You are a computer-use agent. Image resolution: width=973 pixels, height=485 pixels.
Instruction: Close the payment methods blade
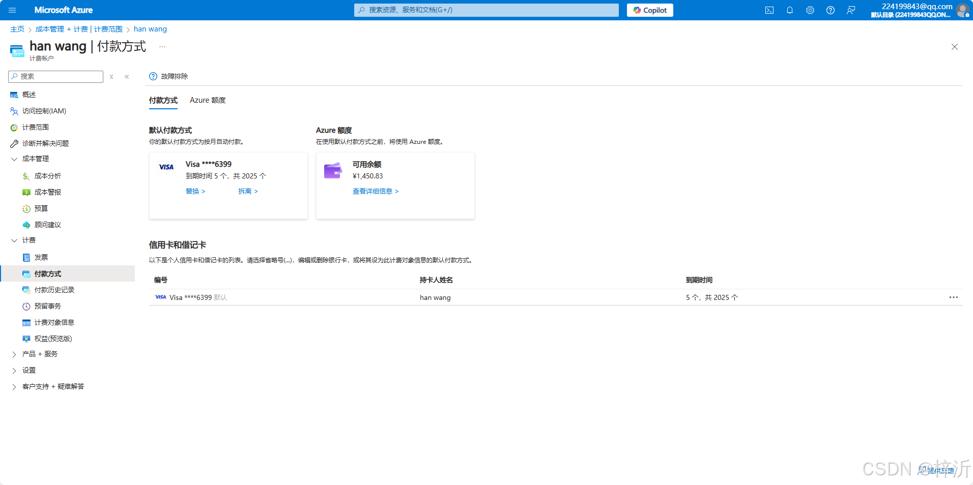955,47
